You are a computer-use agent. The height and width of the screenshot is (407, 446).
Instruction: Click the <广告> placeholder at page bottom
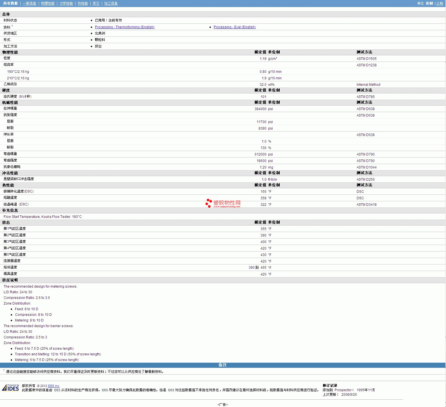(222, 404)
